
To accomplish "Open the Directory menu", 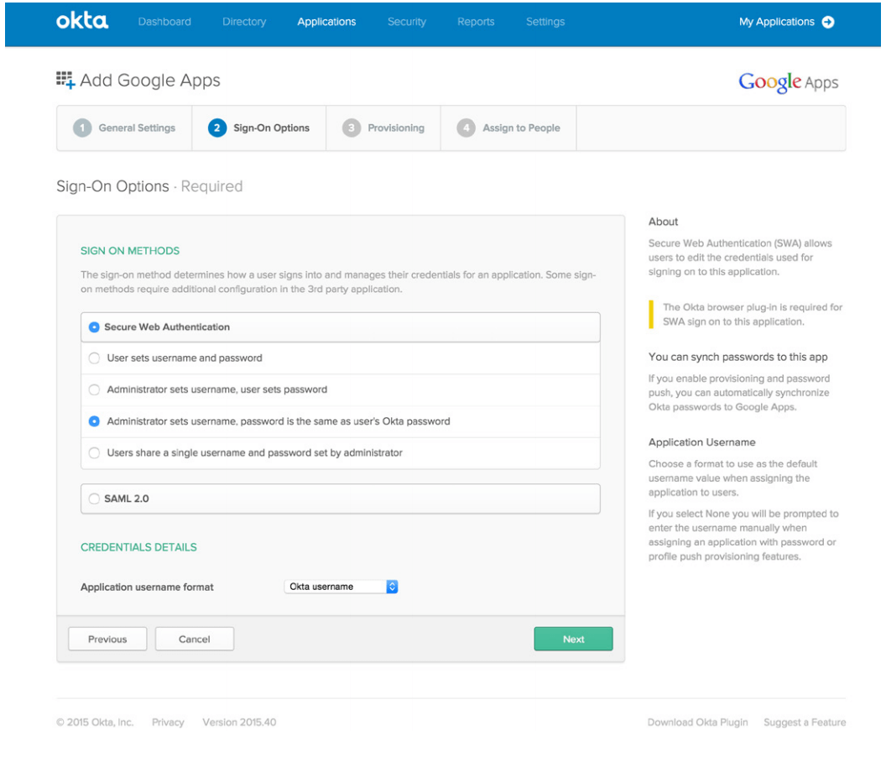I will click(244, 22).
